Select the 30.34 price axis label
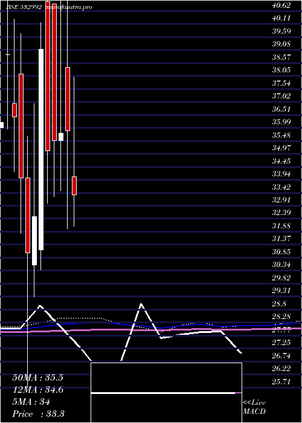This screenshot has width=302, height=423. coord(281,265)
